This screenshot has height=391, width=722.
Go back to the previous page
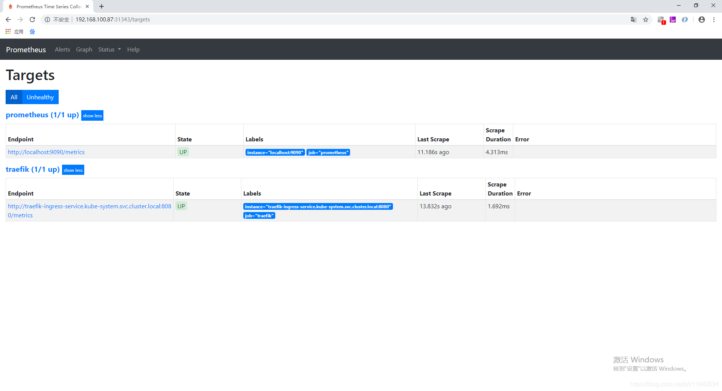point(8,20)
